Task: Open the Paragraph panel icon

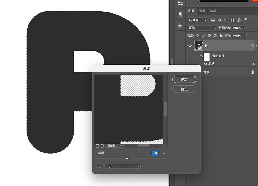Action: click(180, 15)
